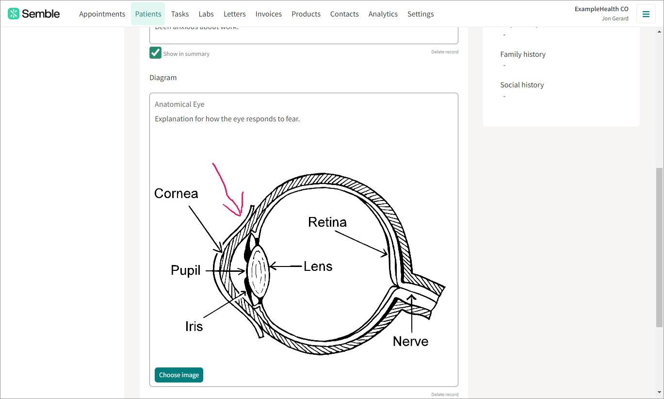Open the Appointments tab
The height and width of the screenshot is (399, 664).
click(102, 14)
